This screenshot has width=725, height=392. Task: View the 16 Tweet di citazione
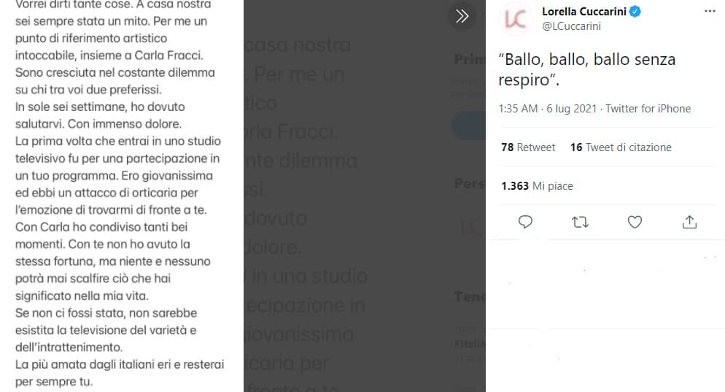pyautogui.click(x=621, y=147)
